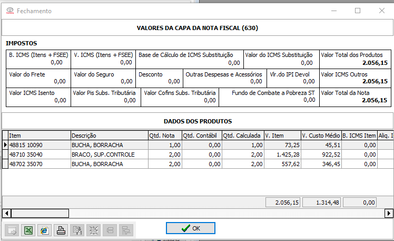394x241 pixels.
Task: Click the V. Item value 557,62
Action: 282,164
